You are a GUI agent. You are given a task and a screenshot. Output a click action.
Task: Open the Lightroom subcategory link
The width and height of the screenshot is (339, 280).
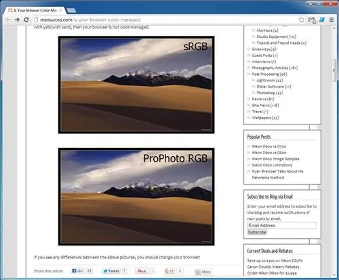[270, 80]
